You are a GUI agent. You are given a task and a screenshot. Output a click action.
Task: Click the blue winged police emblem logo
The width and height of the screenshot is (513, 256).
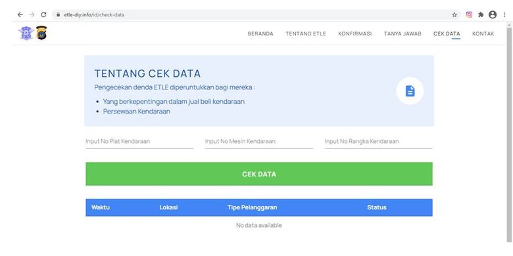(x=26, y=33)
